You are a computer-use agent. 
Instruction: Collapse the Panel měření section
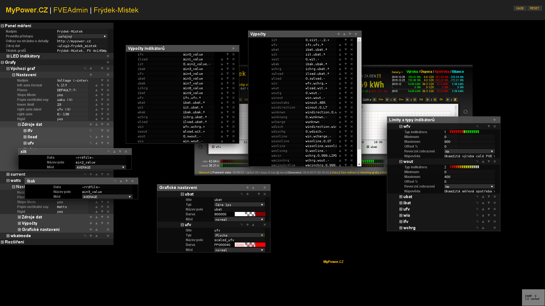click(2, 26)
